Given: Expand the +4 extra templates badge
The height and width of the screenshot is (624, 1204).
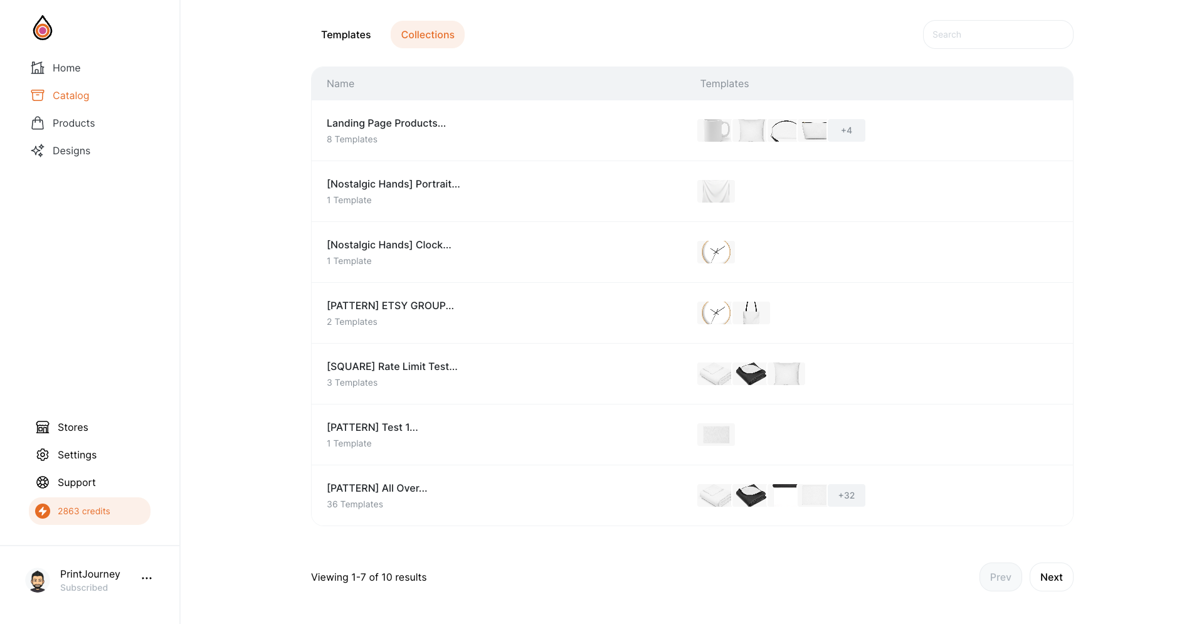Looking at the screenshot, I should pos(847,130).
